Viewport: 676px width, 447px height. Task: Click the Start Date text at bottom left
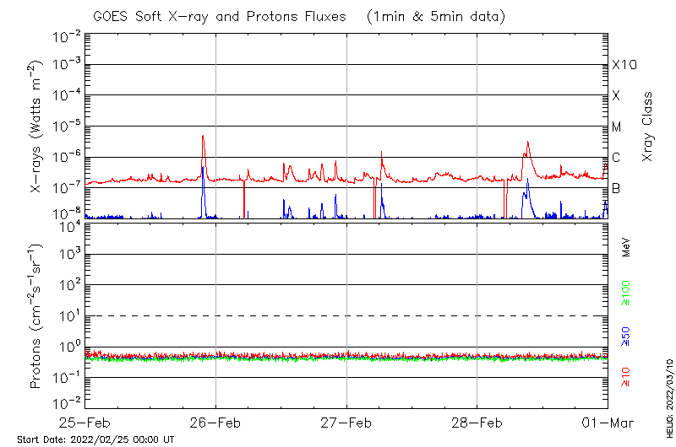click(95, 439)
